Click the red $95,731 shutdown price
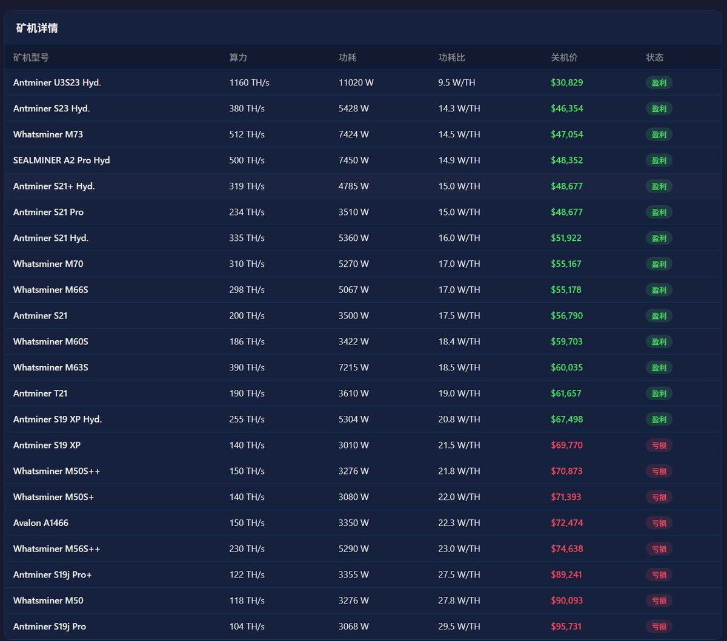The image size is (727, 641). [566, 627]
